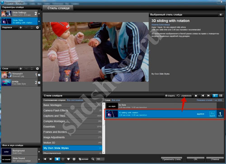Click the undo arrow icon in Стили слайдов toolbar

pyautogui.click(x=178, y=96)
